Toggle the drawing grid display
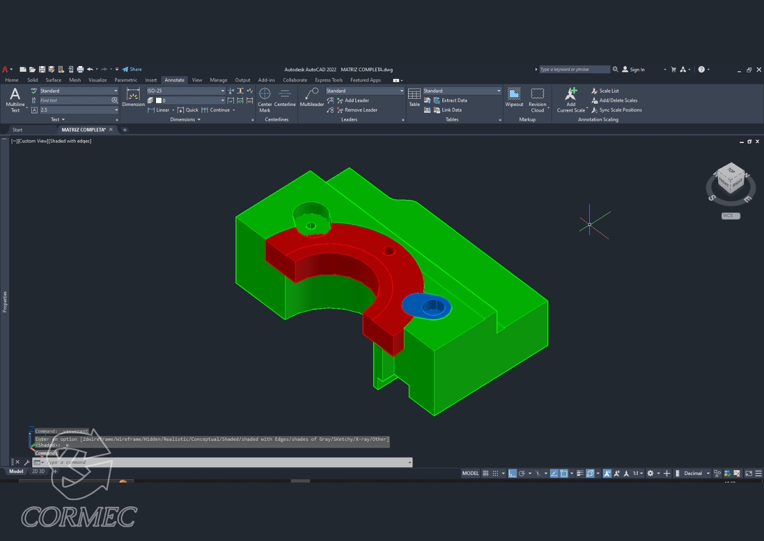This screenshot has height=541, width=764. (485, 474)
